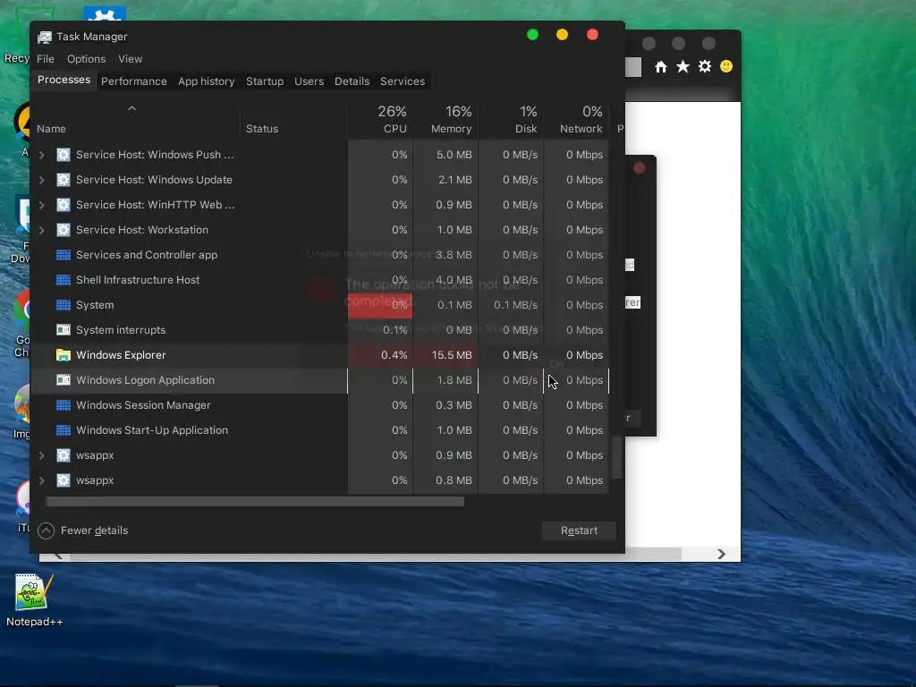Click the smiley face icon in background window
This screenshot has width=916, height=687.
point(726,66)
